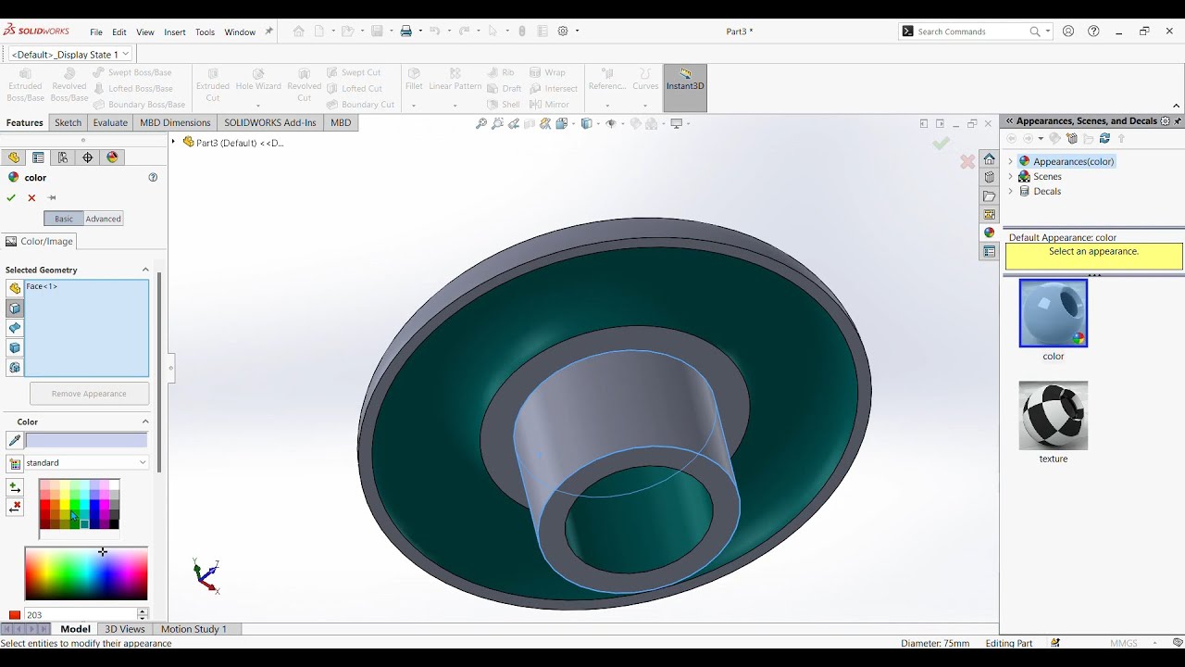Viewport: 1185px width, 667px height.
Task: Click the Hole Wizard button
Action: (x=258, y=80)
